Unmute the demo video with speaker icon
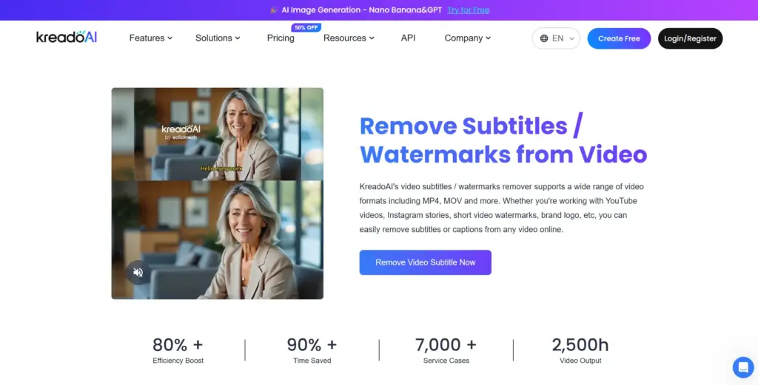 tap(138, 273)
